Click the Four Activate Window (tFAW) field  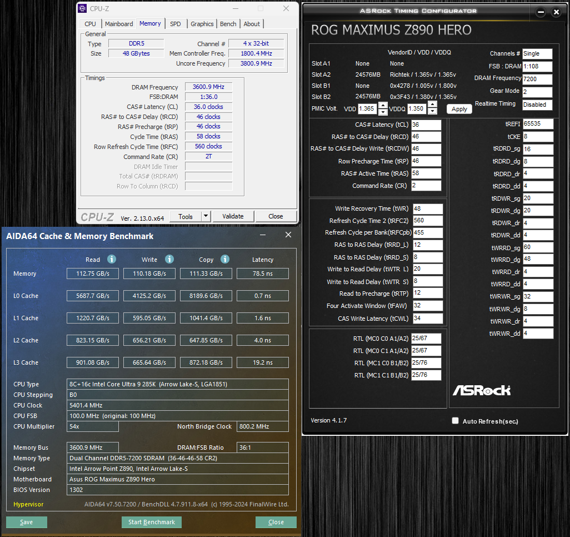pos(428,306)
